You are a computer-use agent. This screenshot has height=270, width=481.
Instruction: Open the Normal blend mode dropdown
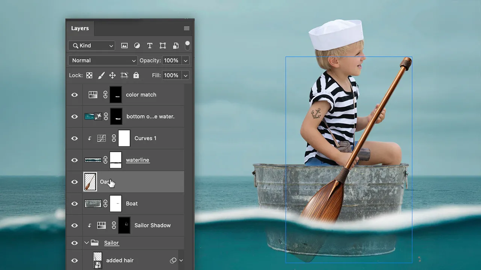coord(103,60)
